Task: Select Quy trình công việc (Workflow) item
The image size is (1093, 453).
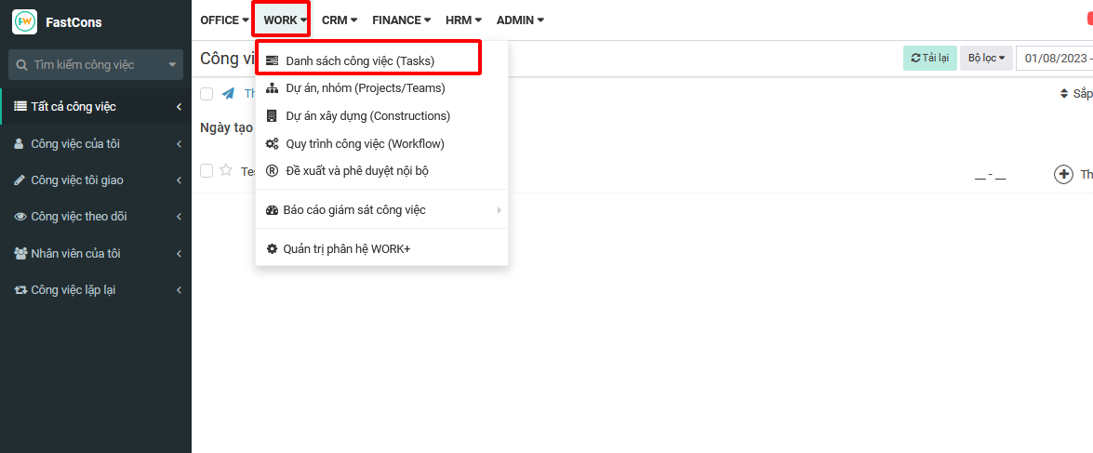Action: 365,144
